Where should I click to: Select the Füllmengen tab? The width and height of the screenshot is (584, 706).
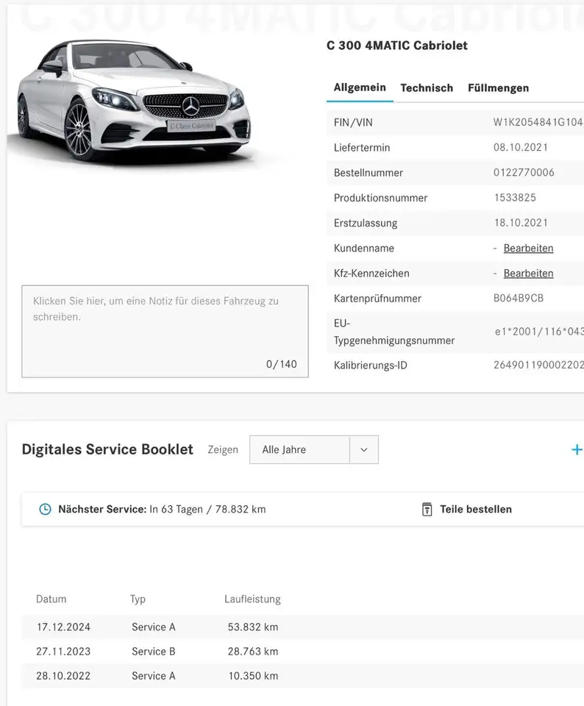(498, 88)
